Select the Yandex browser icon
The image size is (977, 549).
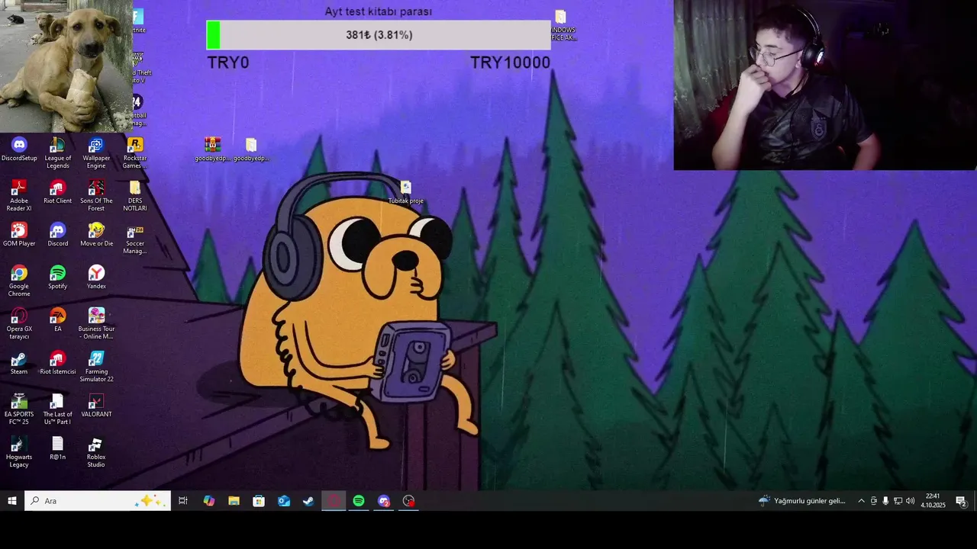(96, 278)
